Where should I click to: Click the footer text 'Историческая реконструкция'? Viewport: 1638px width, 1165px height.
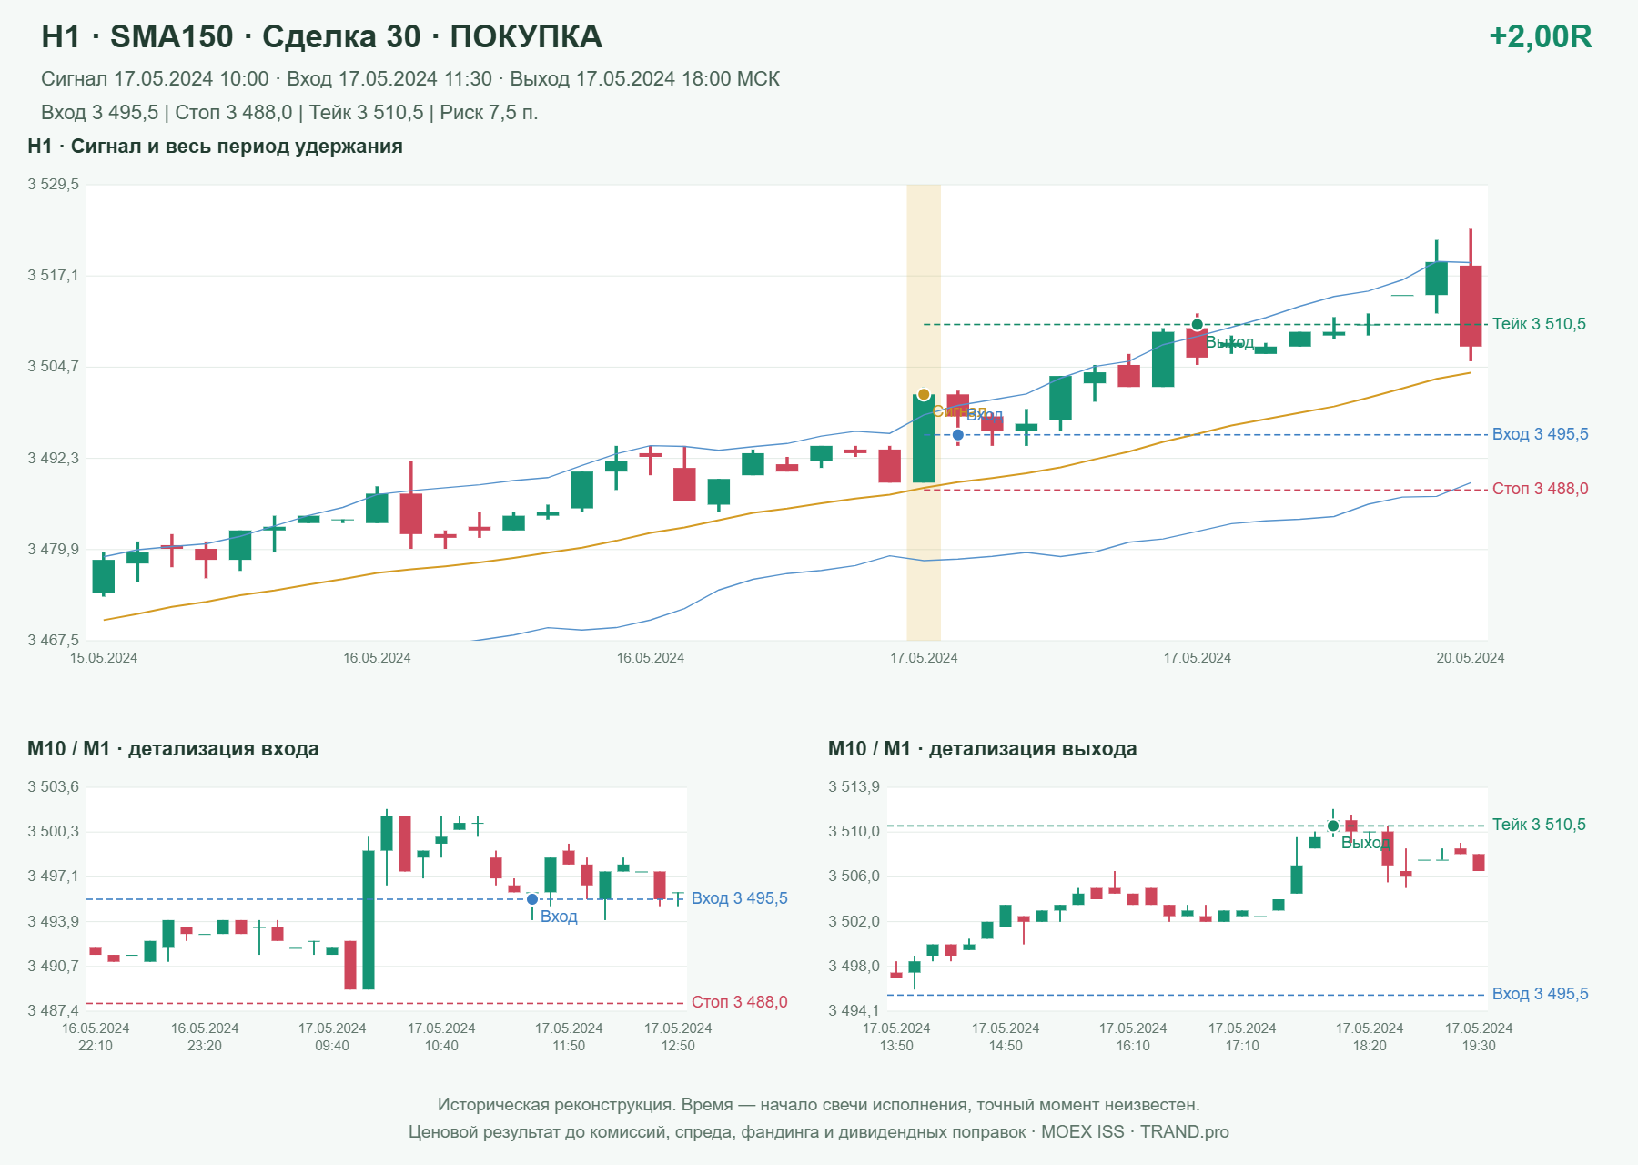coord(558,1105)
